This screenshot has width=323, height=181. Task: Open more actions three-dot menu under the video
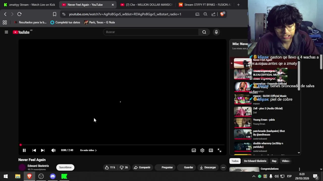223,167
